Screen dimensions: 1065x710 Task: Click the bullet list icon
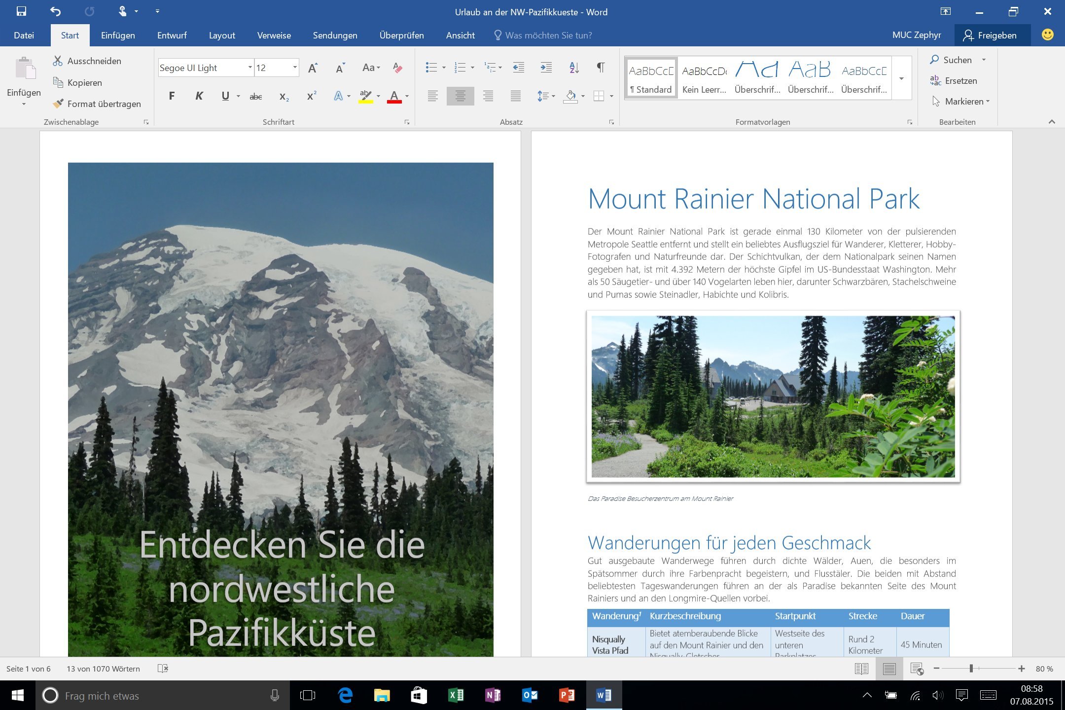coord(431,68)
